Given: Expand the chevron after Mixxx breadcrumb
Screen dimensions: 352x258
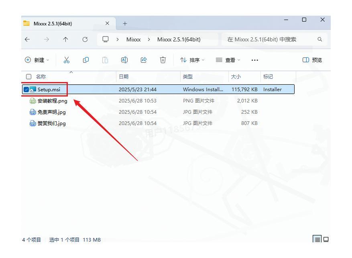Looking at the screenshot, I should click(149, 39).
